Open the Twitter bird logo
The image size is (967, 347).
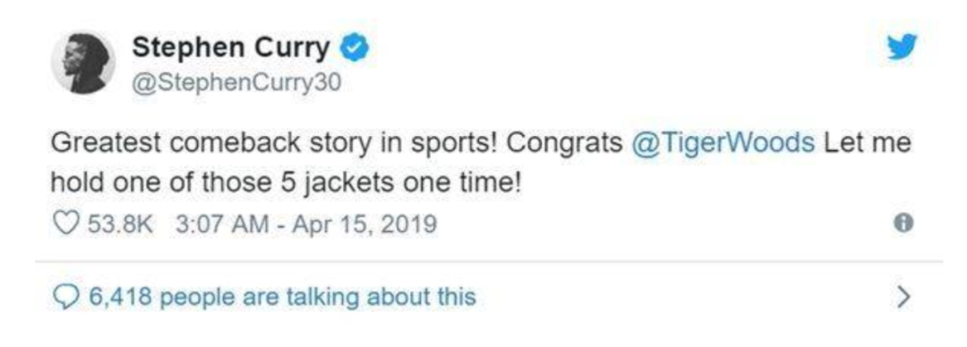click(903, 47)
